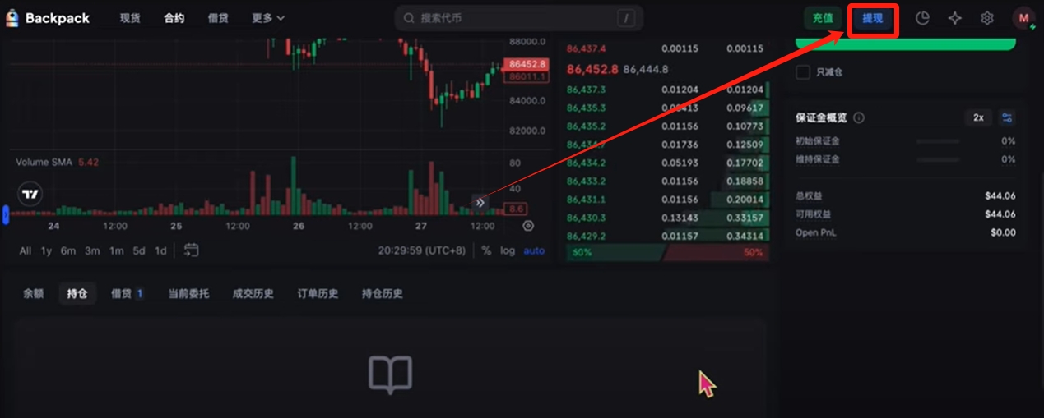Click the TradingView logo on chart
This screenshot has height=418, width=1044.
pyautogui.click(x=30, y=195)
